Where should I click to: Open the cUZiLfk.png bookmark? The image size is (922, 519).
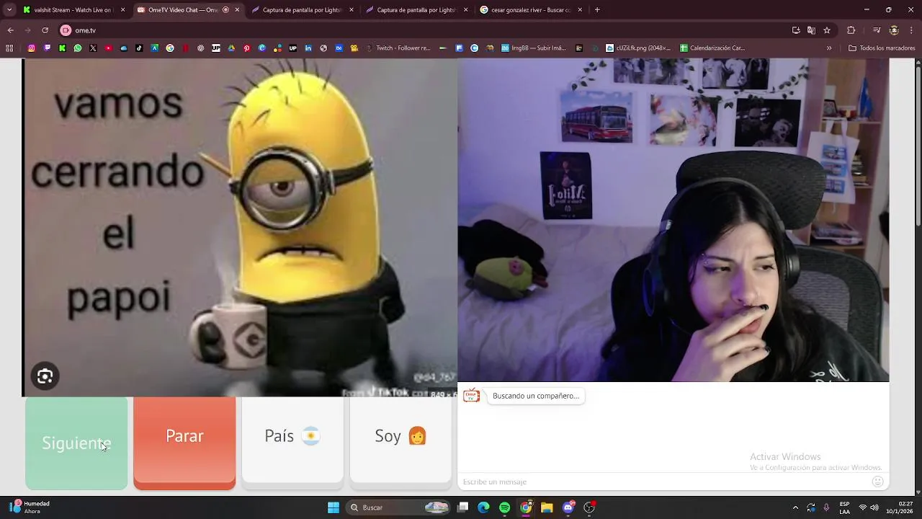[638, 48]
